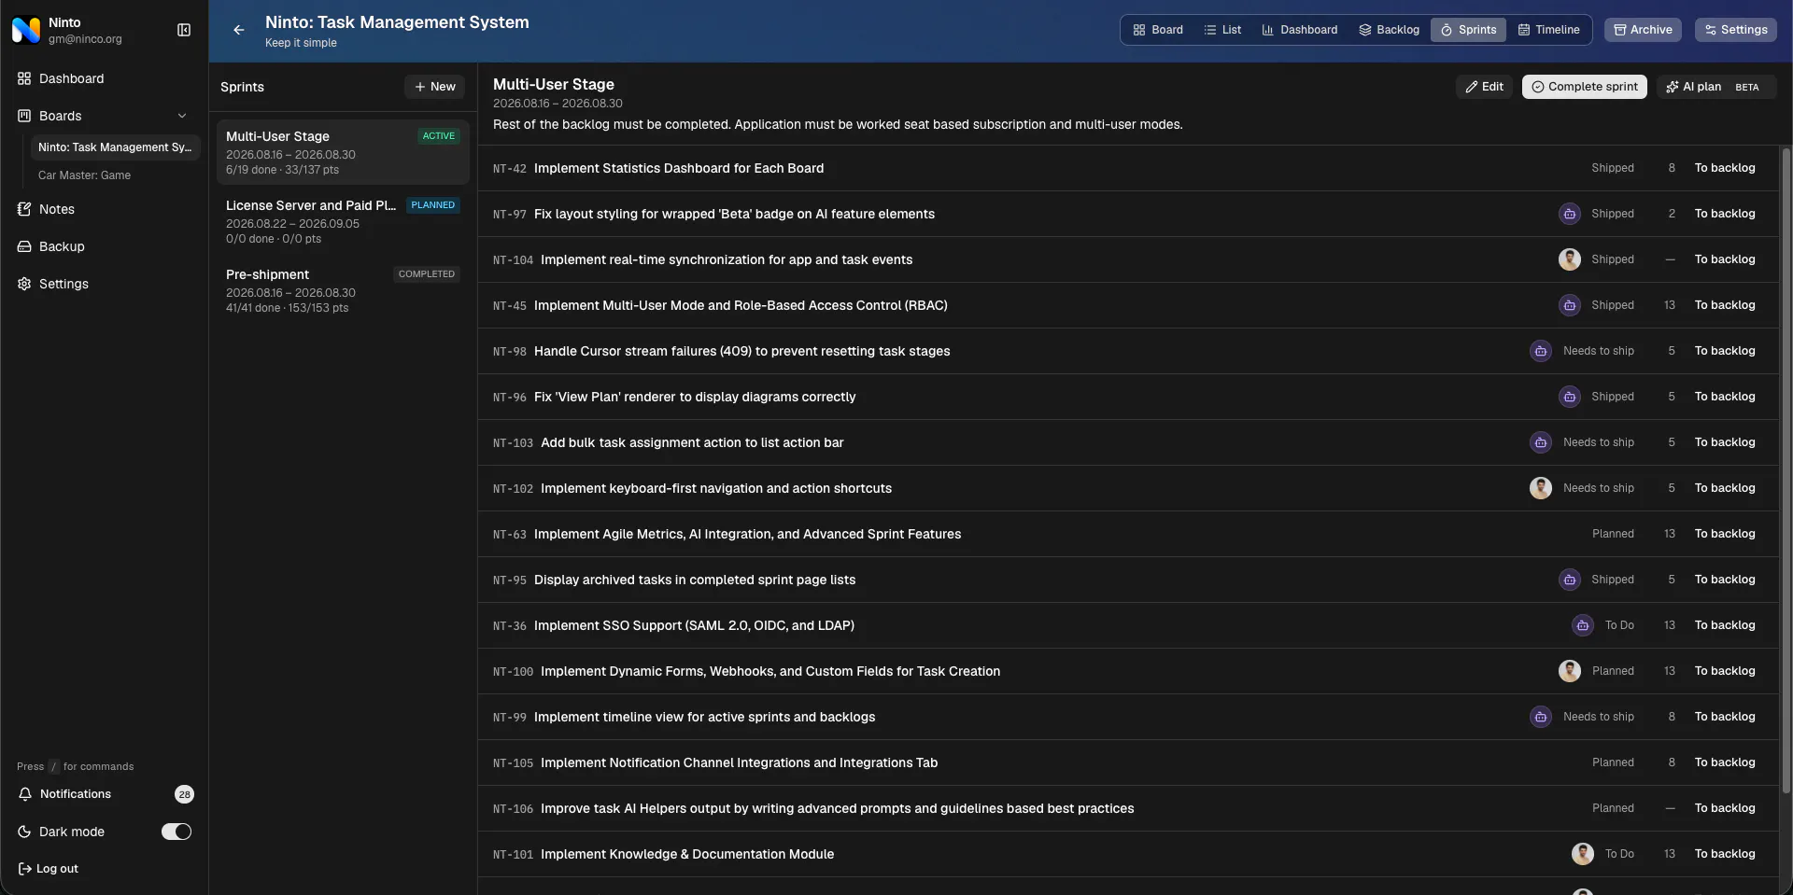Viewport: 1793px width, 895px height.
Task: Open the AI plan beta button
Action: pyautogui.click(x=1716, y=87)
